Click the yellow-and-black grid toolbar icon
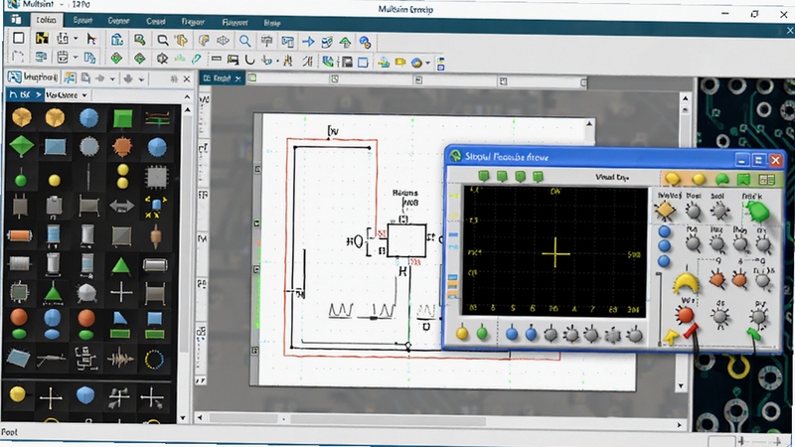 42,39
